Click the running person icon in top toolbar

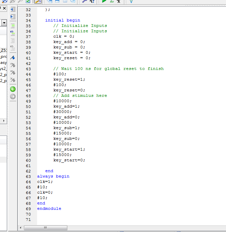(119, 1)
